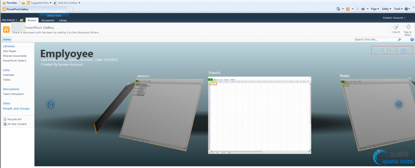Click the Emplyoyee workbook title
Image resolution: width=415 pixels, height=168 pixels.
click(x=67, y=54)
